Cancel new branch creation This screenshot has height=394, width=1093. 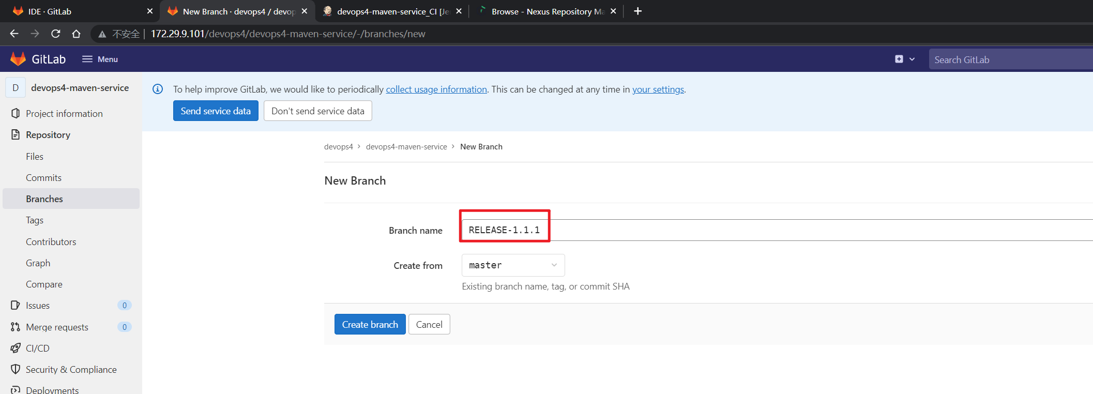coord(429,324)
